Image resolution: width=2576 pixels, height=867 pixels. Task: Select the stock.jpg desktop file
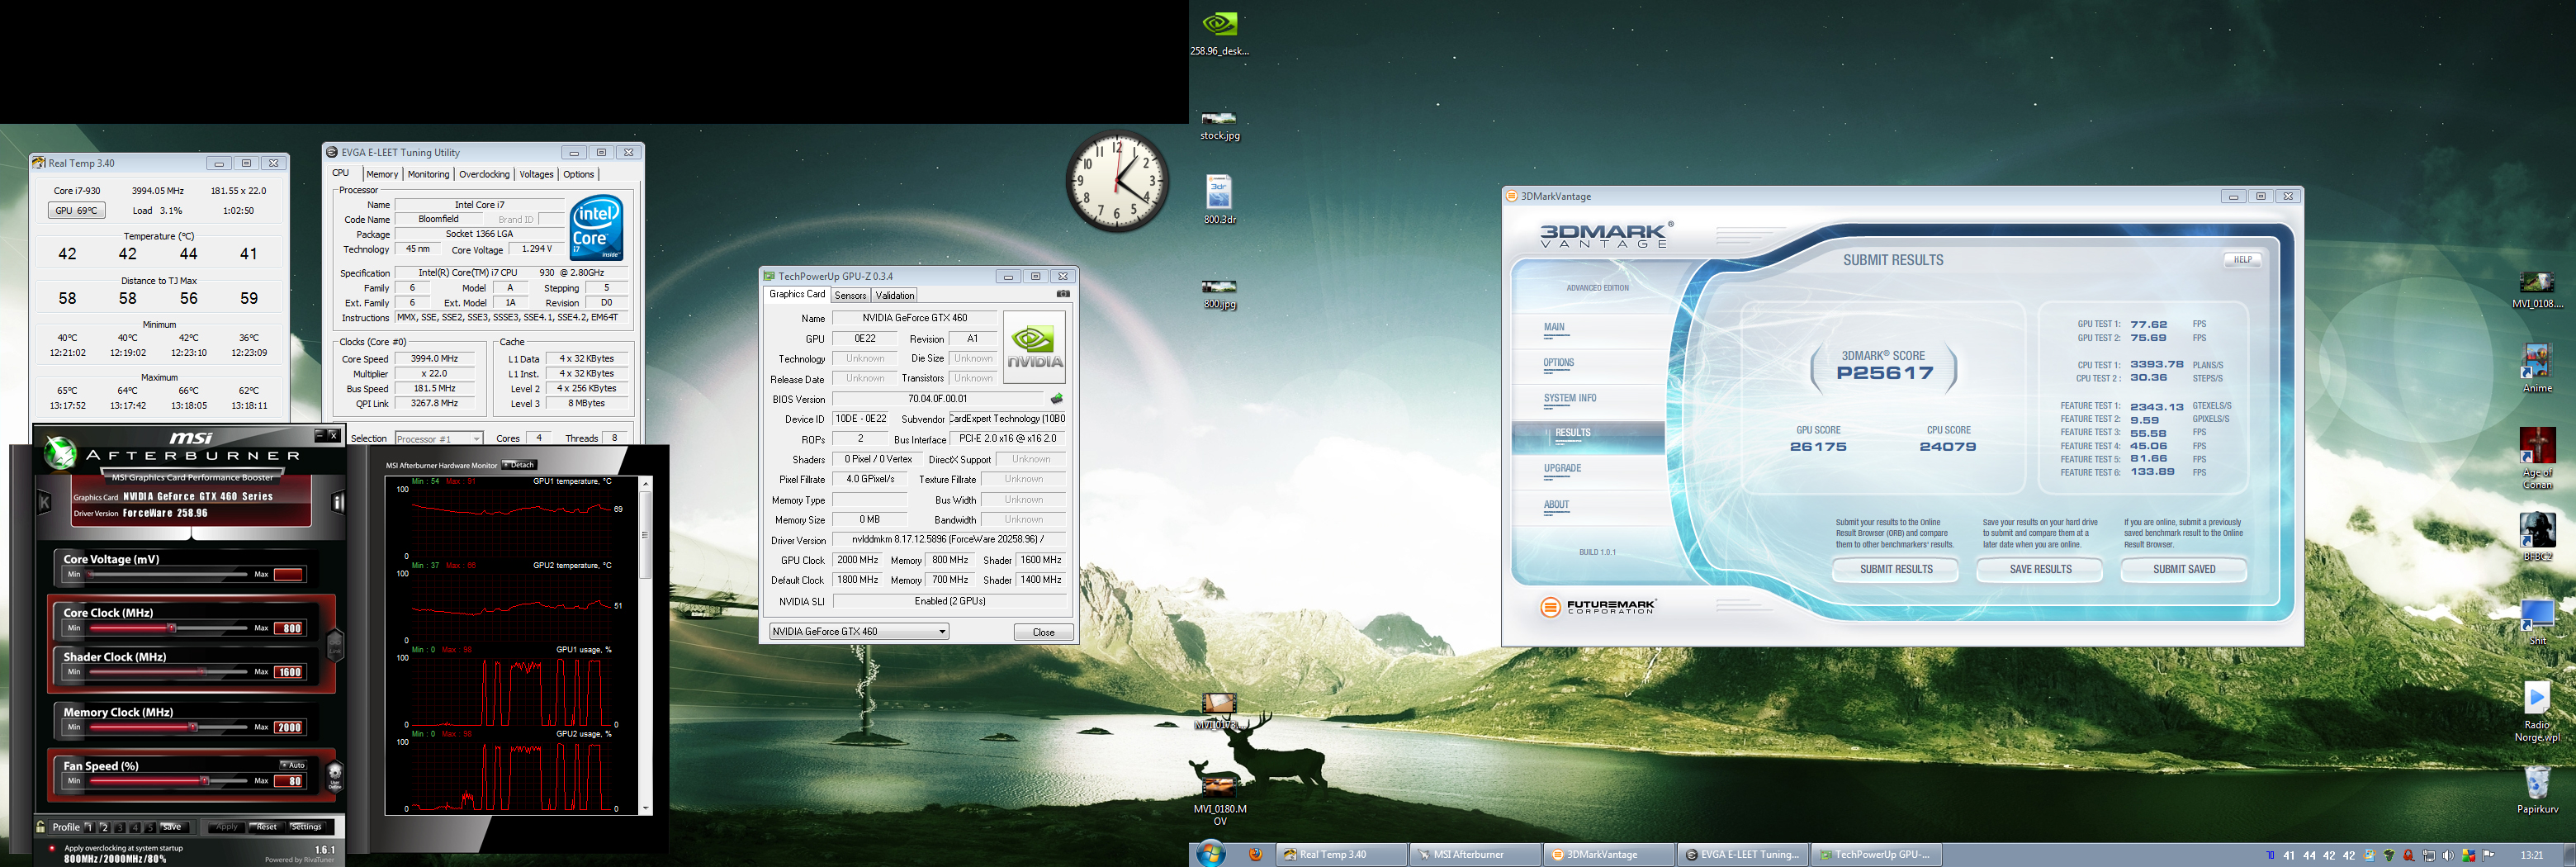(x=1219, y=126)
